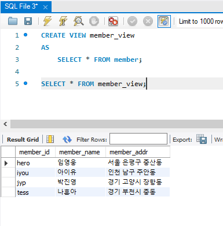Click the AS keyword on line 2

pos(45,47)
